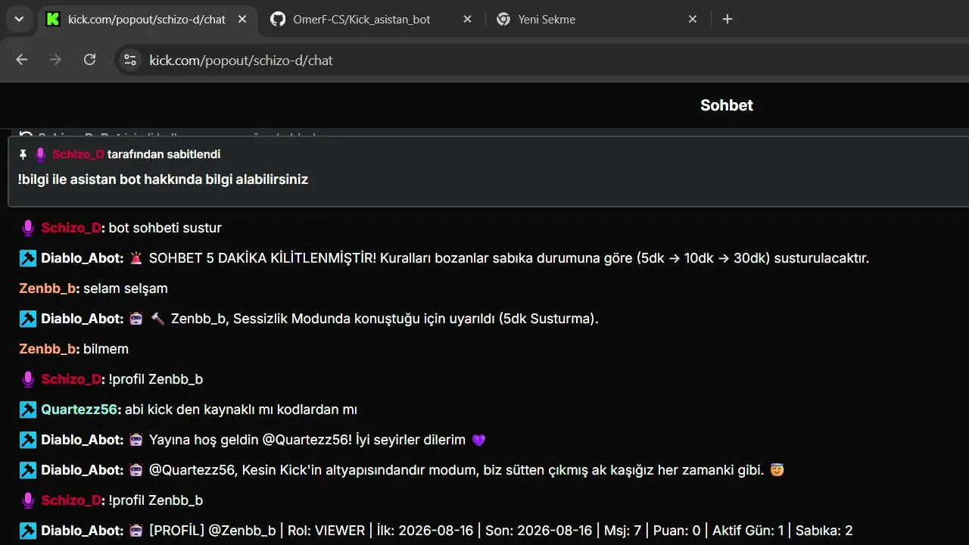Click moderator badge on the 'Kesin Kick'in' message
The width and height of the screenshot is (969, 545).
(x=28, y=470)
